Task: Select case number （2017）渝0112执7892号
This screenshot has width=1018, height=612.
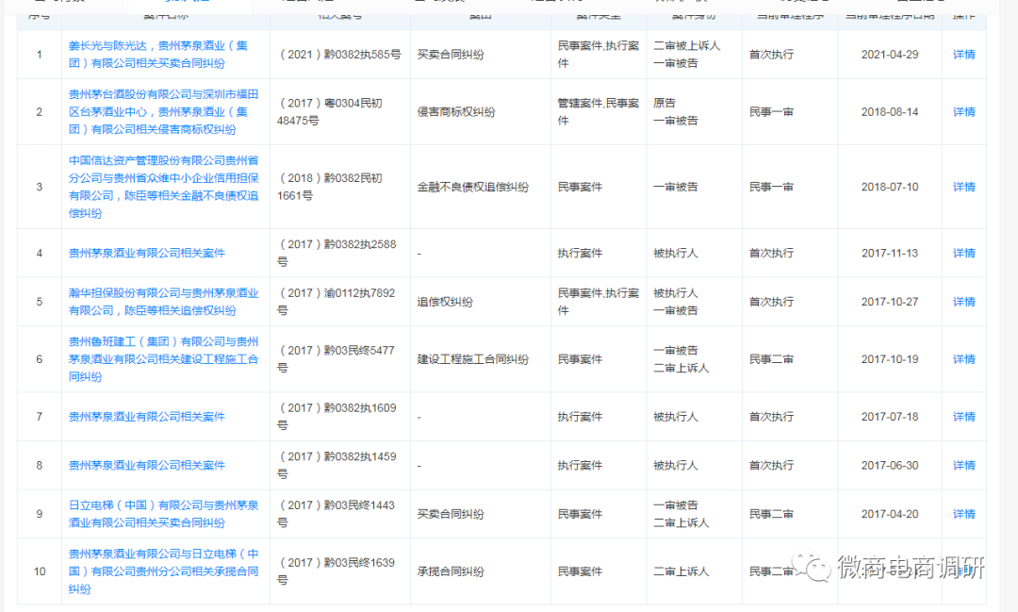Action: (x=337, y=302)
